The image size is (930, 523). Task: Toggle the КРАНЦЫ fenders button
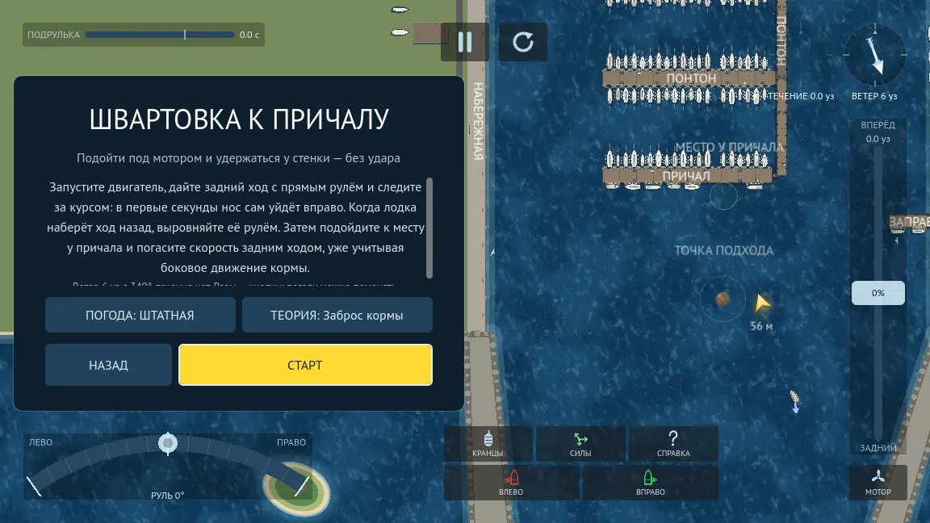click(488, 444)
